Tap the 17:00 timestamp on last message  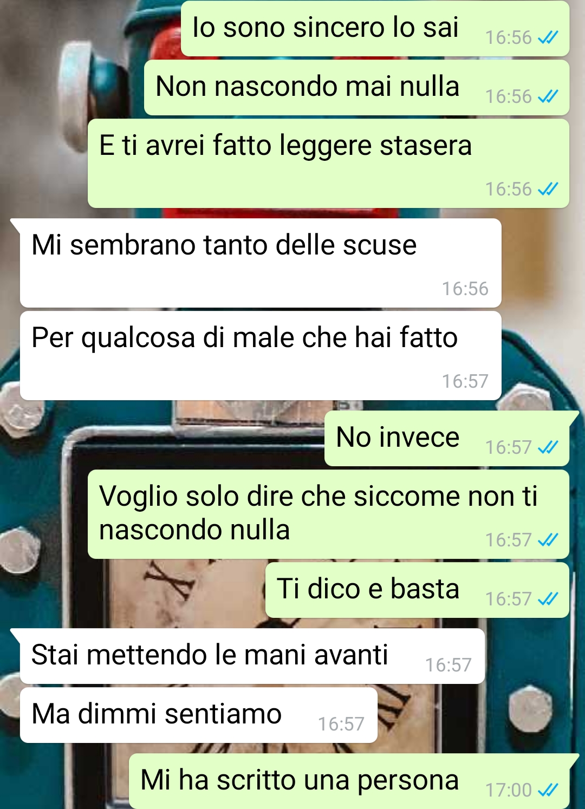point(508,790)
